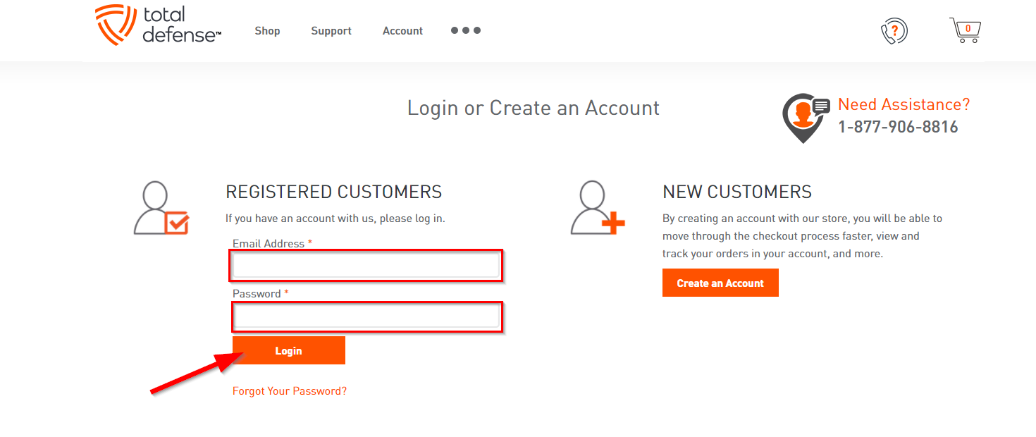Click the Total Defense shield logo

tap(116, 25)
